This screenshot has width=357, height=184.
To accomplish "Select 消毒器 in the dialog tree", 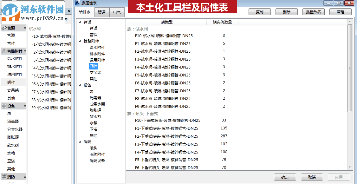I will click(95, 98).
